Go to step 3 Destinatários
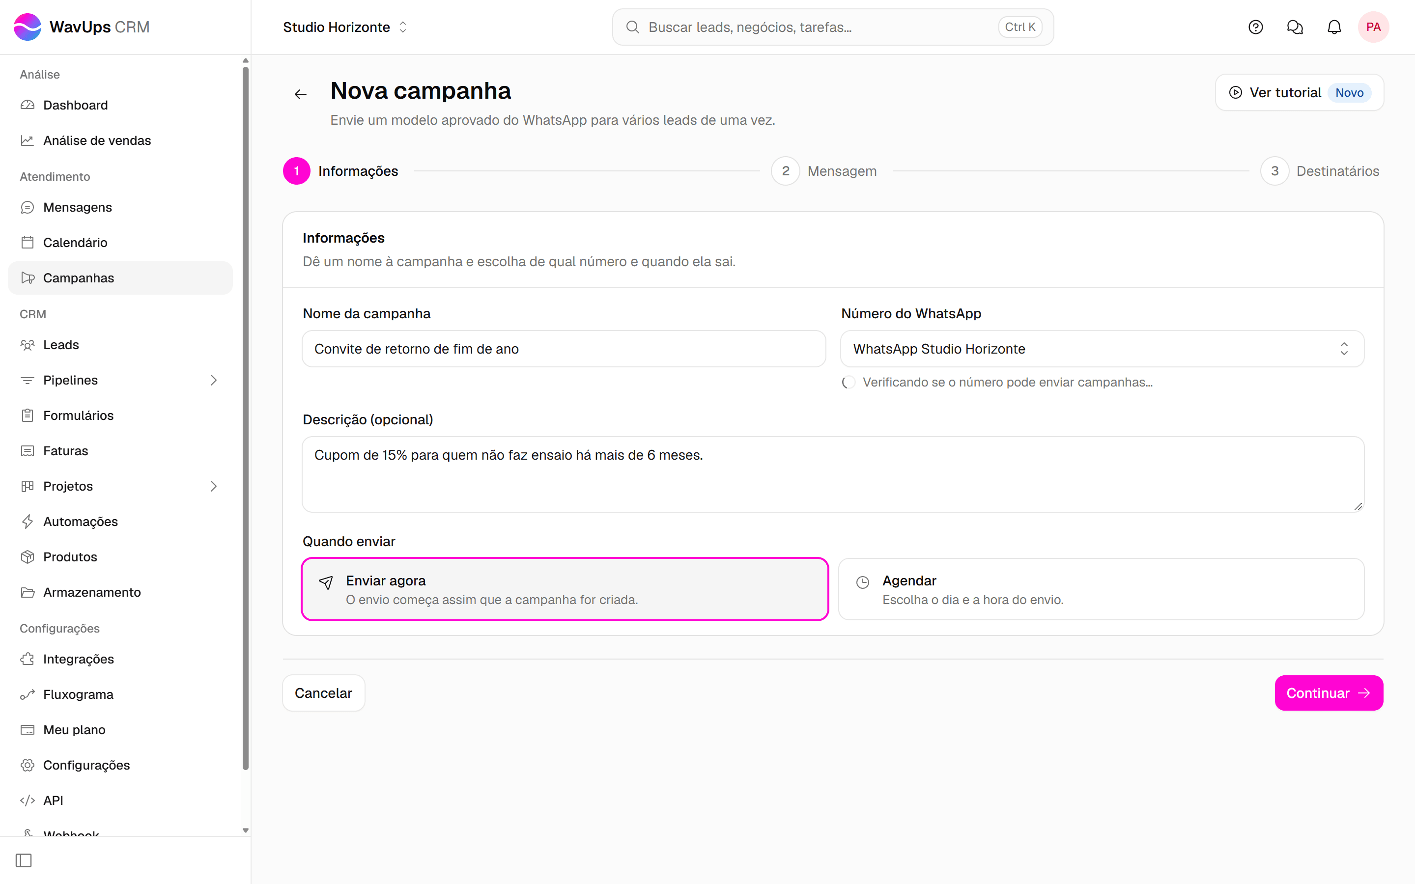This screenshot has height=884, width=1415. (1320, 171)
